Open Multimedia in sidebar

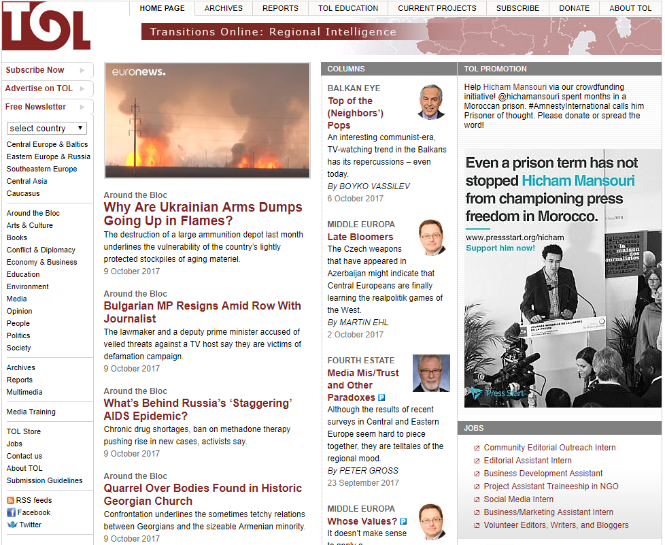click(24, 392)
